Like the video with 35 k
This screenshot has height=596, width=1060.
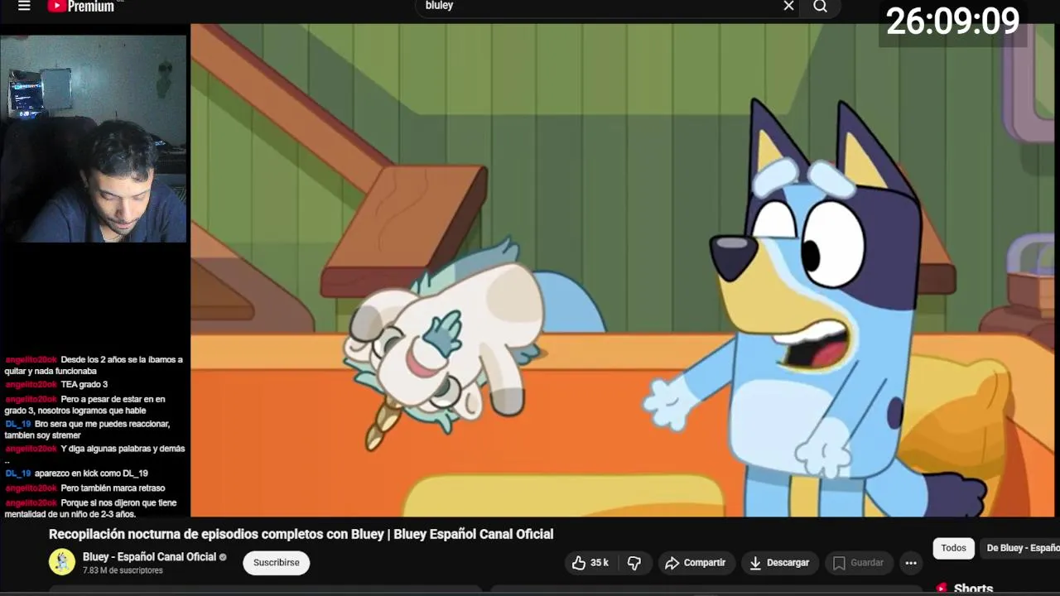pos(590,563)
